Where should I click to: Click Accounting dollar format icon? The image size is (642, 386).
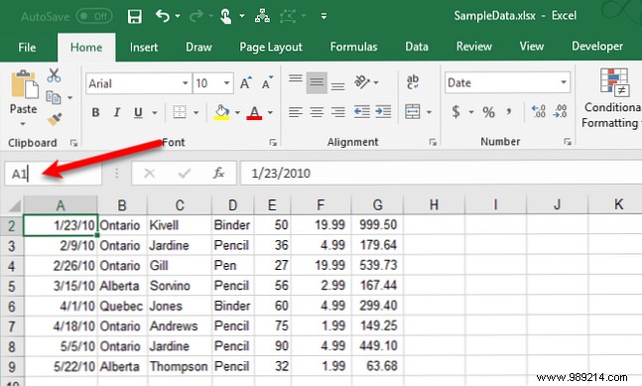[x=455, y=112]
